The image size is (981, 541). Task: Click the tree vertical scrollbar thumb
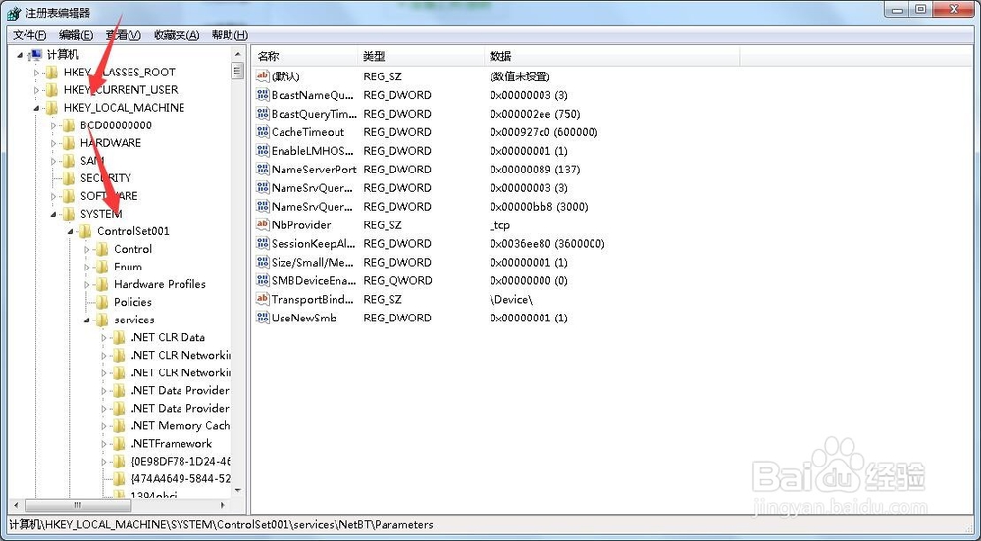tap(237, 70)
